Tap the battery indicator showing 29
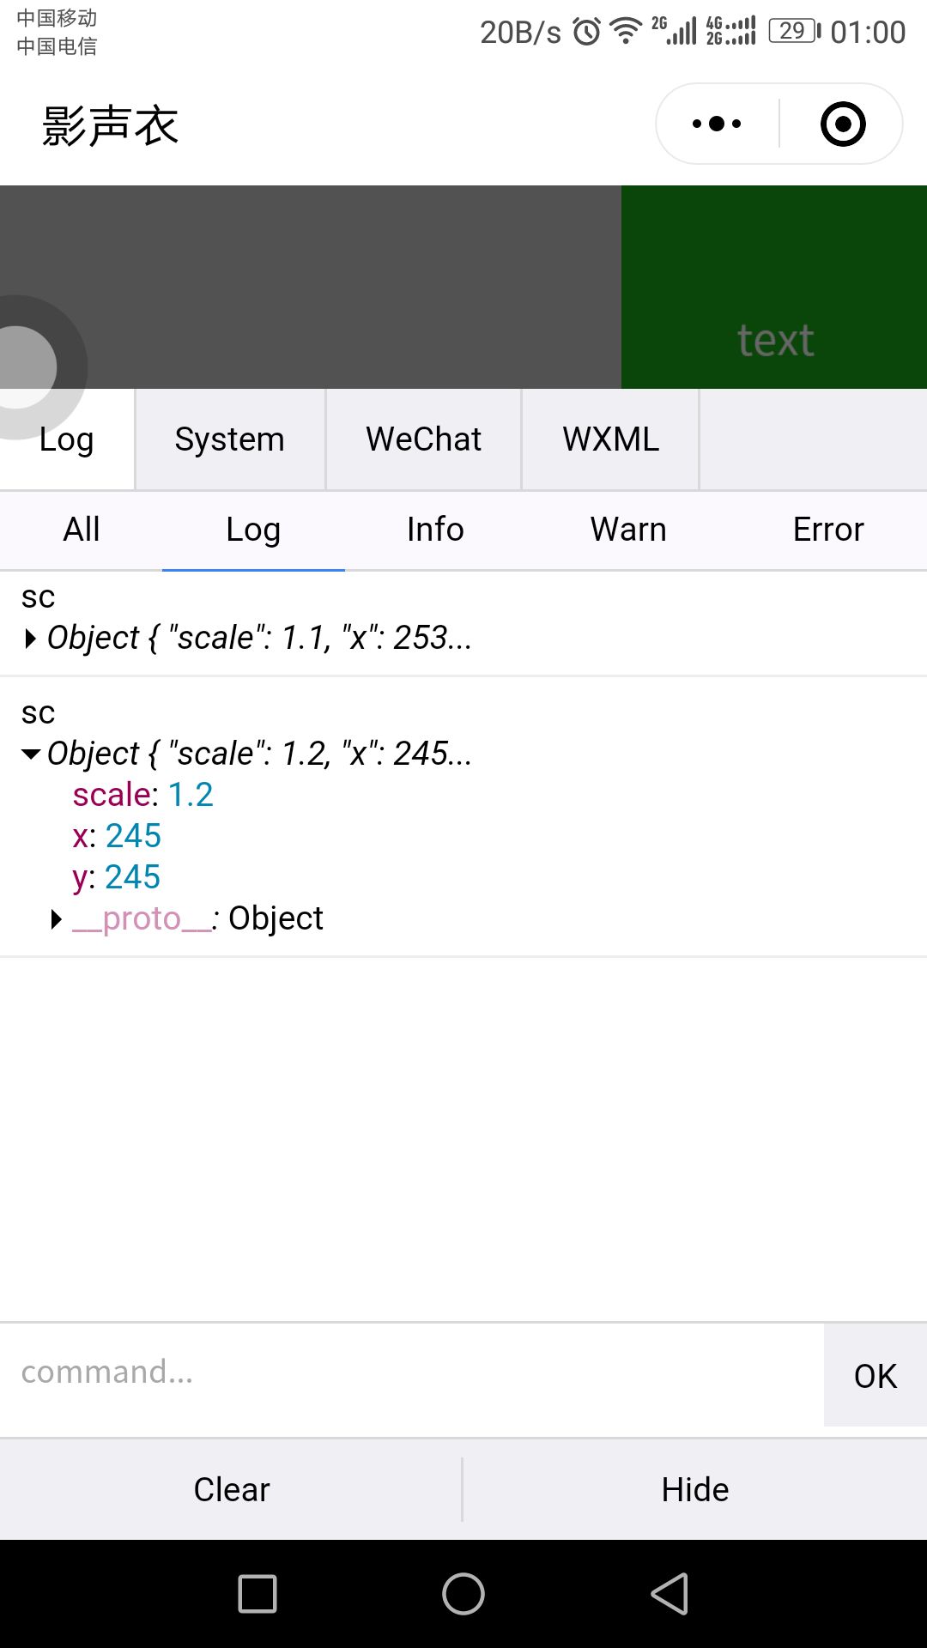The width and height of the screenshot is (927, 1648). point(794,32)
